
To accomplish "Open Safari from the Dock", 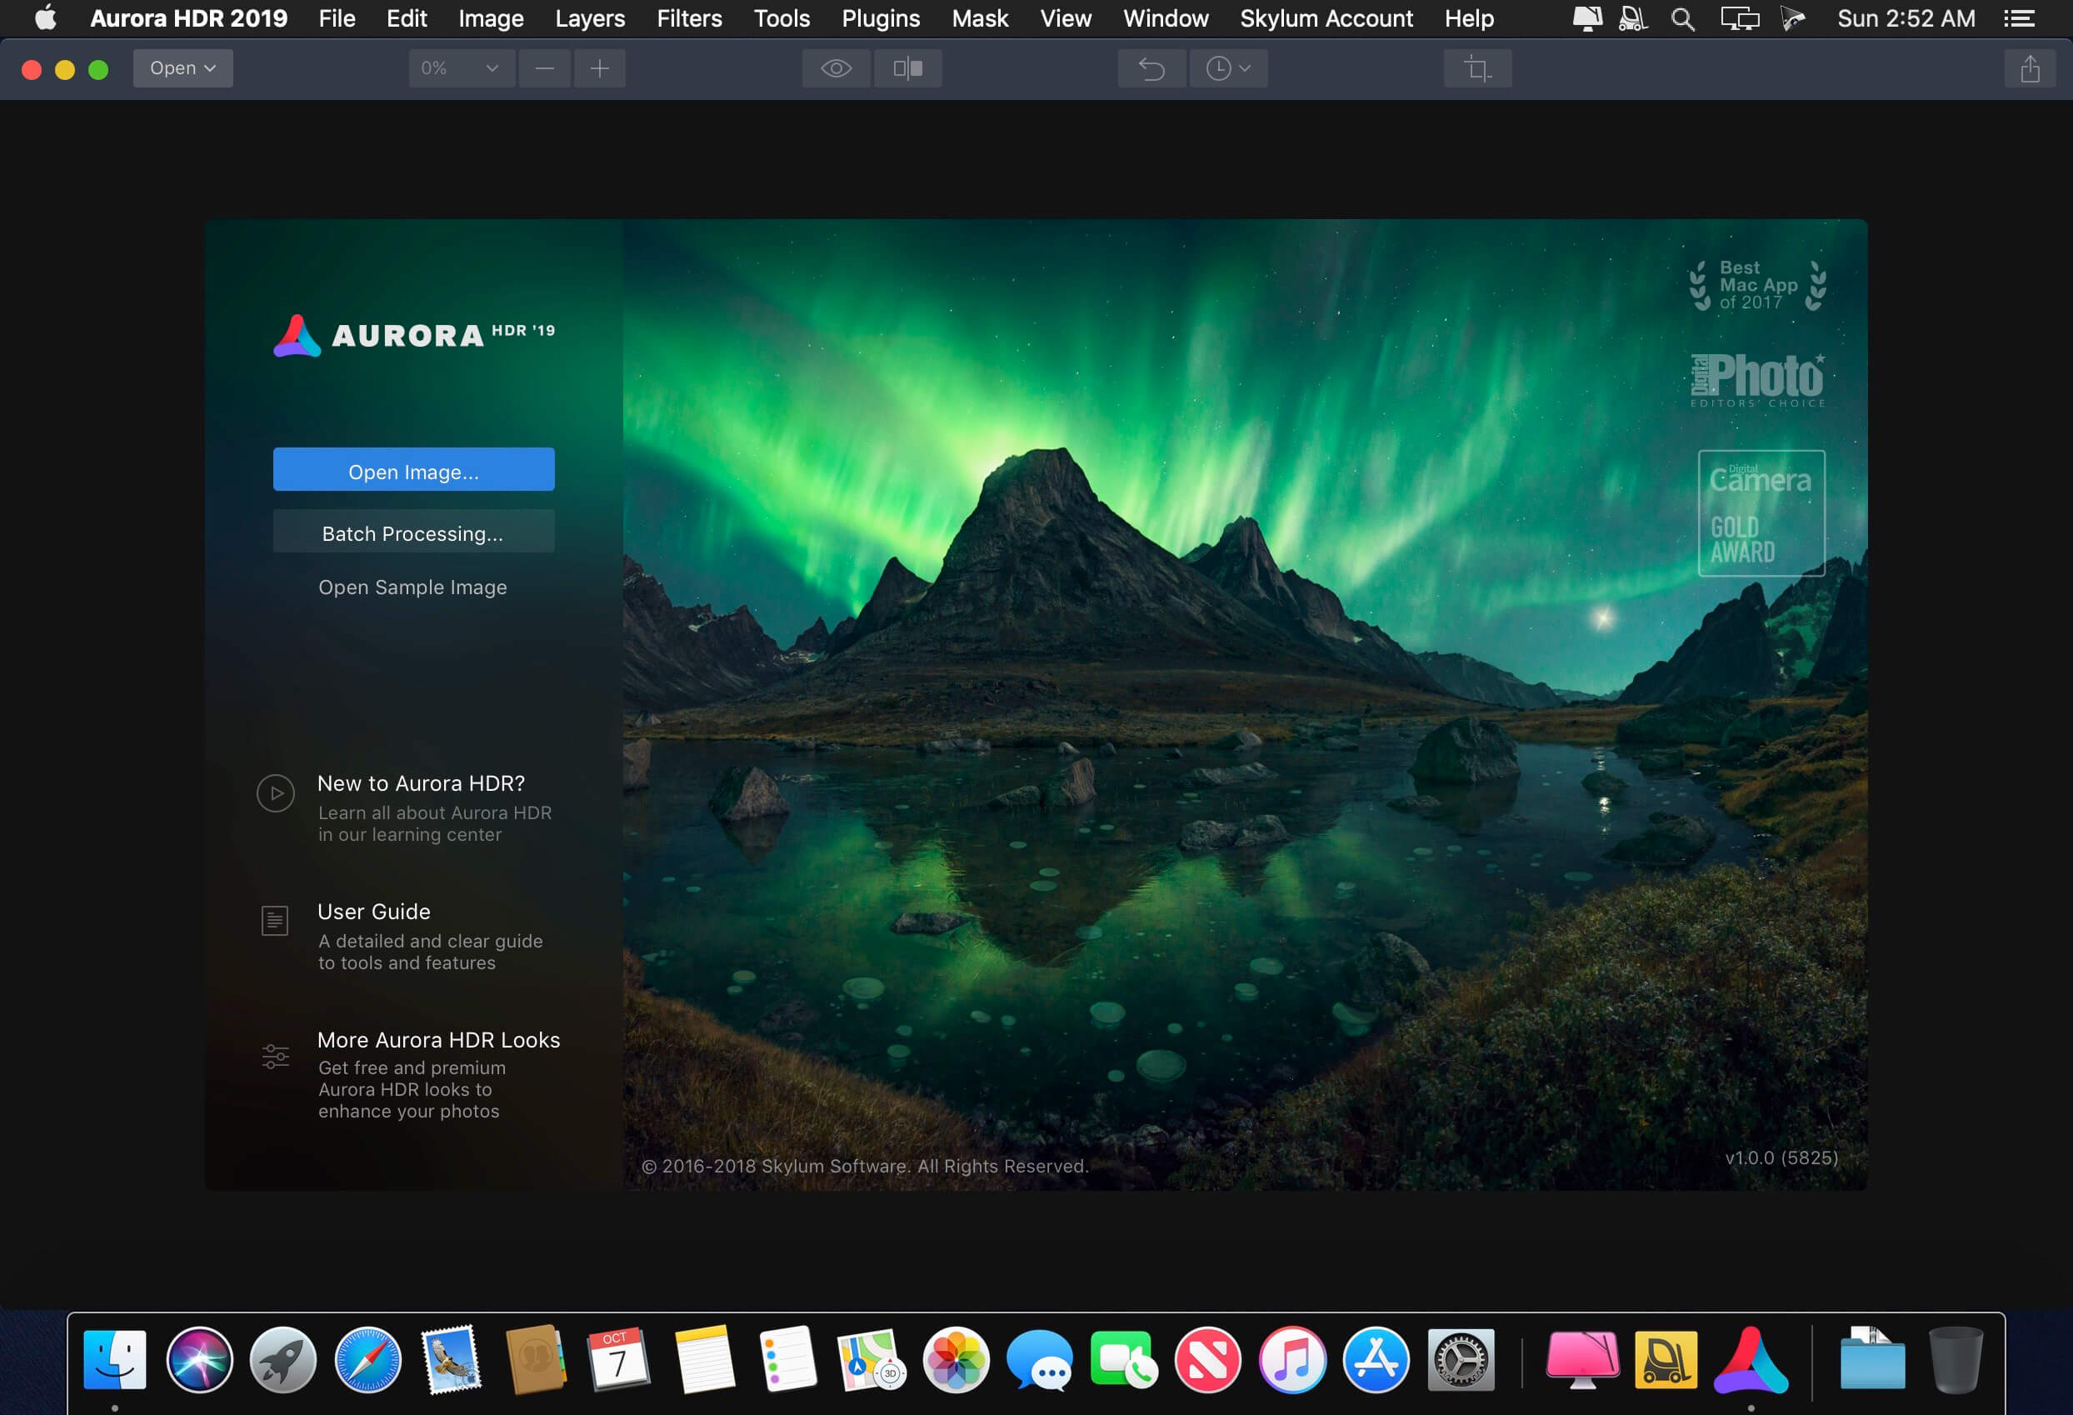I will (x=367, y=1360).
